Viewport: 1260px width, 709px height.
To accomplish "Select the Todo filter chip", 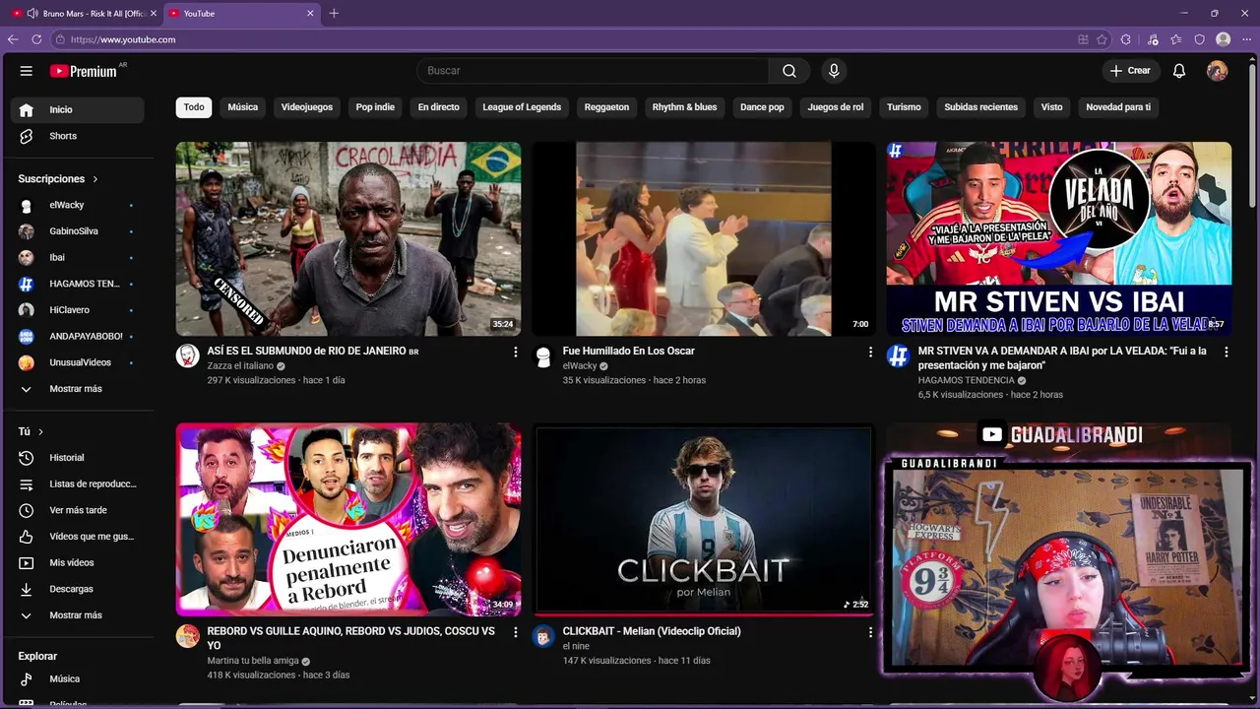I will [194, 107].
